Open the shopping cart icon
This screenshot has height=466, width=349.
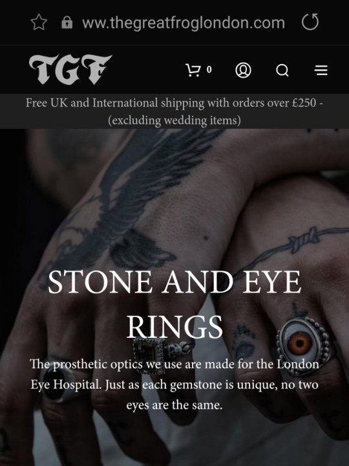point(193,70)
